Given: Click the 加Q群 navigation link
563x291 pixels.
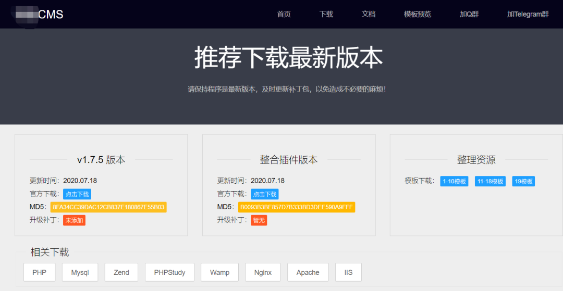Looking at the screenshot, I should (469, 14).
